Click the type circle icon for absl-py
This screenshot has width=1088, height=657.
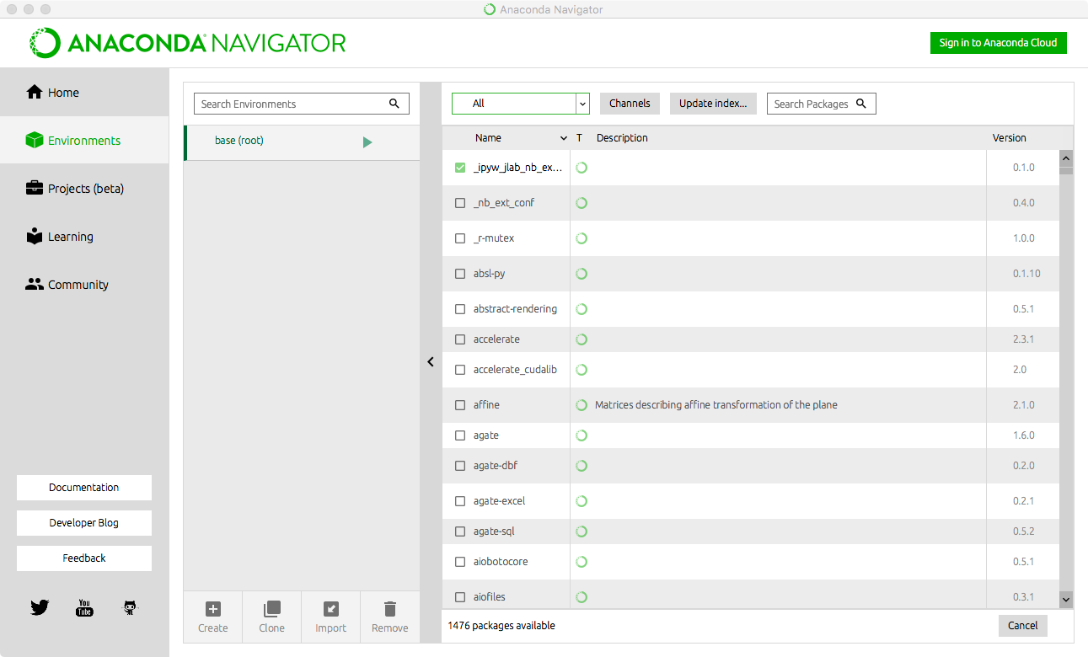click(x=582, y=274)
